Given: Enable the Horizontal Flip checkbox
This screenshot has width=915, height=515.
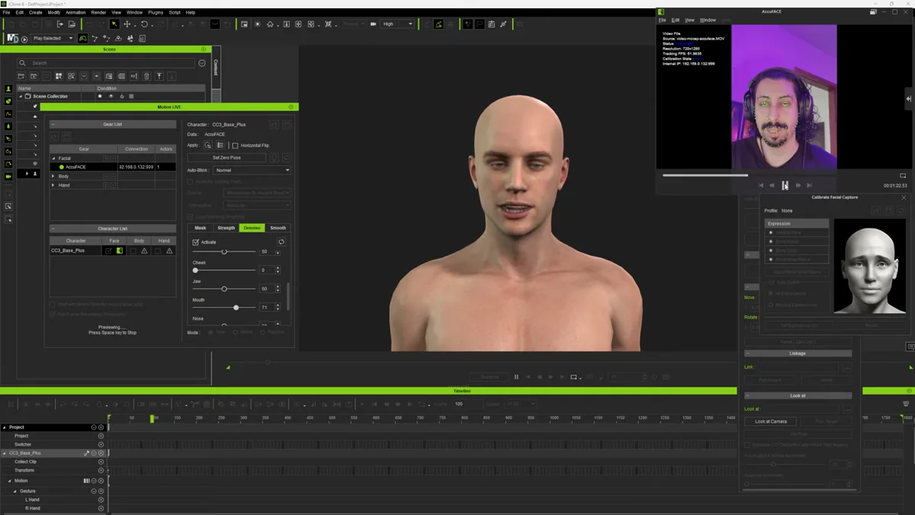Looking at the screenshot, I should pos(235,146).
